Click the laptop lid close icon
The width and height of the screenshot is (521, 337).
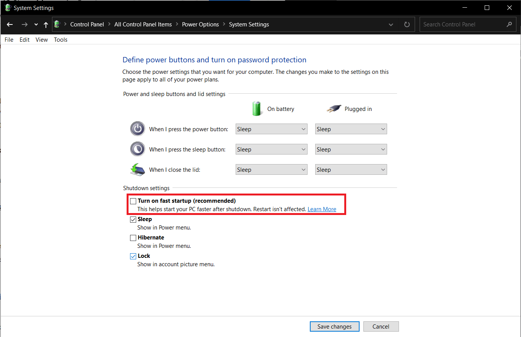[138, 169]
